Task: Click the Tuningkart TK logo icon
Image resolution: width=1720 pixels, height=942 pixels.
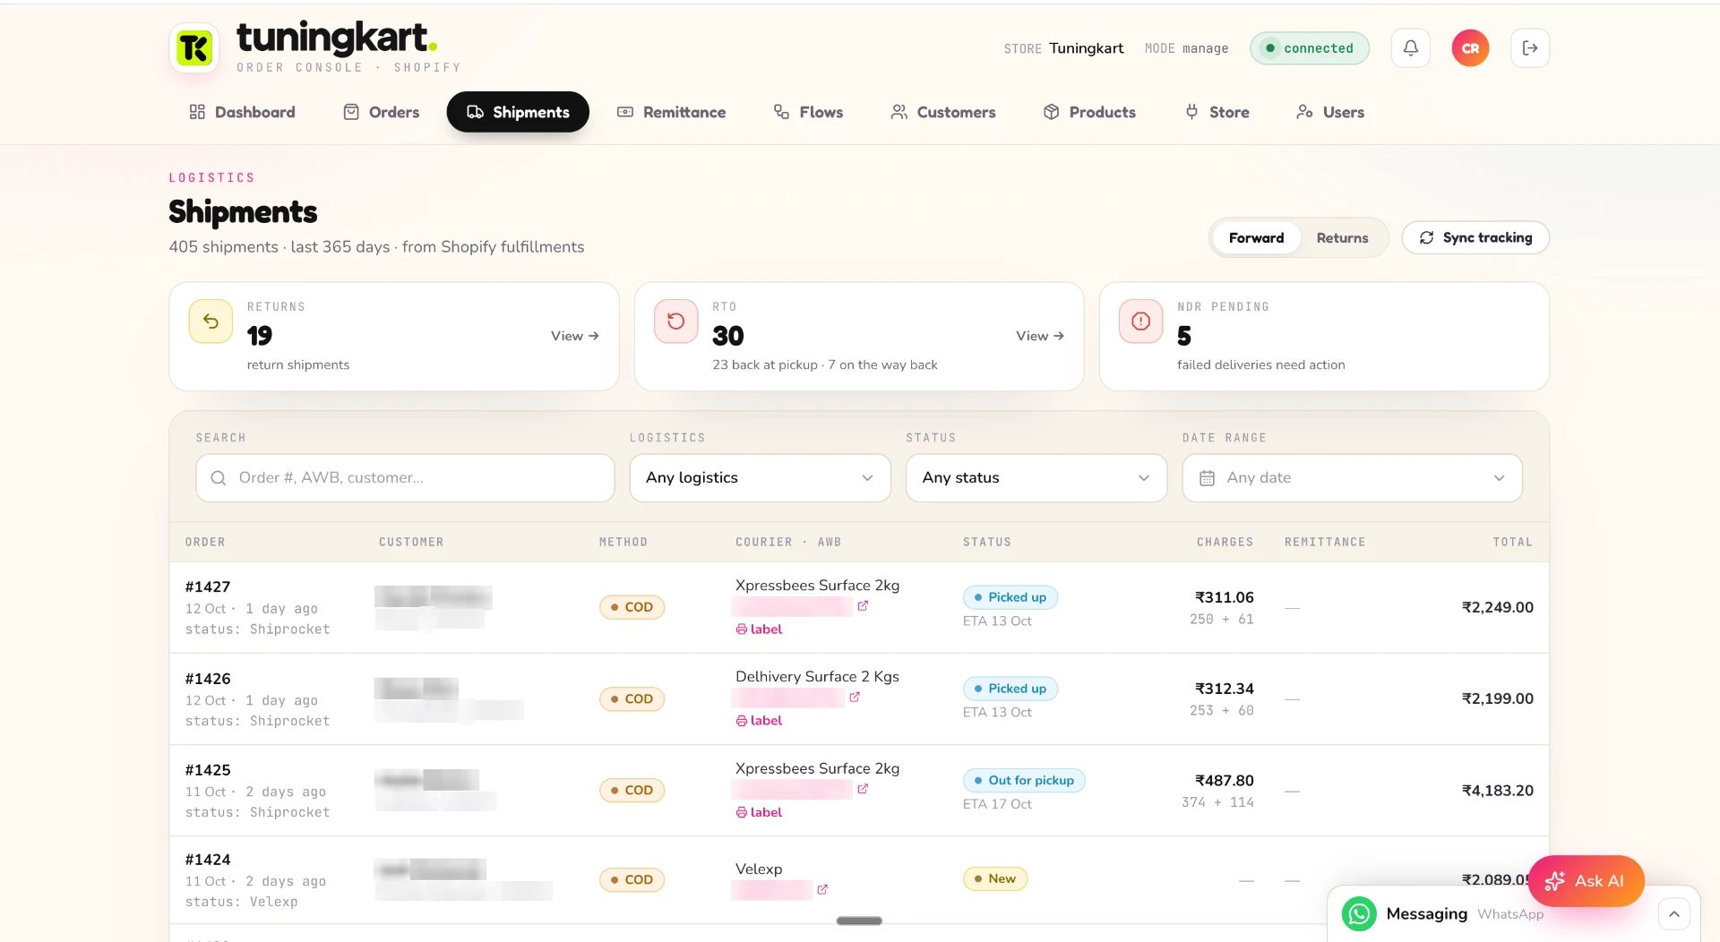Action: click(x=194, y=47)
